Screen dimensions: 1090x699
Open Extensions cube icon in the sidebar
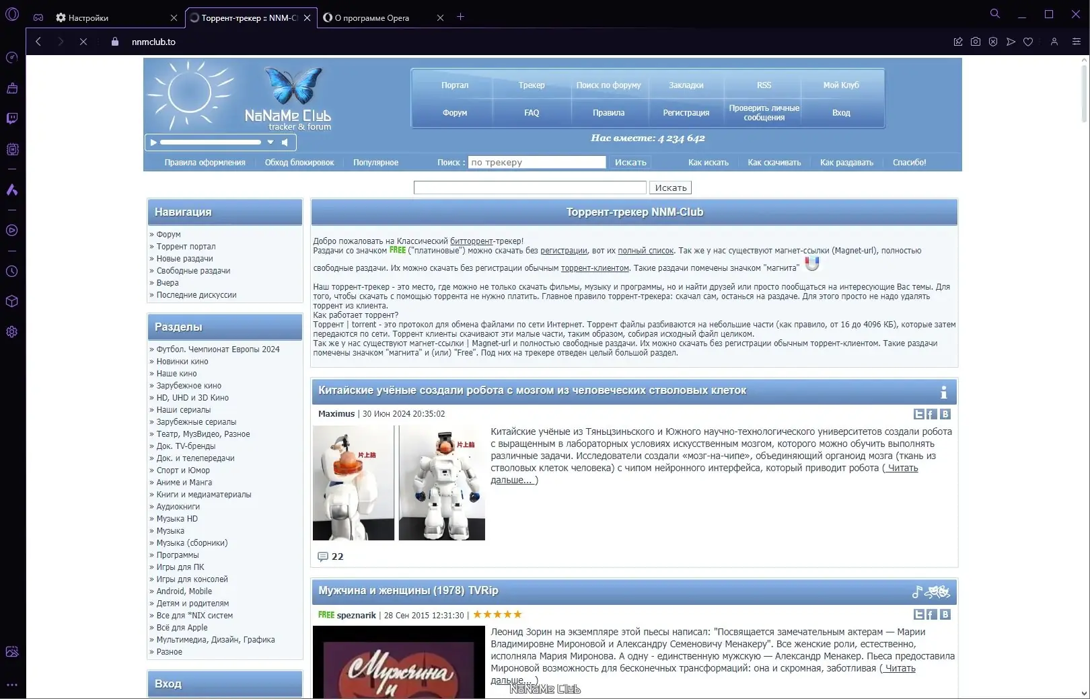pos(12,301)
